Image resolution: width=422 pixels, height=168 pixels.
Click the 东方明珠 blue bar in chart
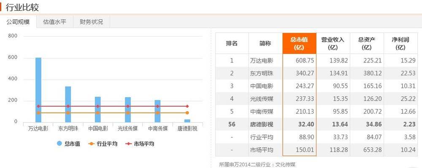(68, 104)
